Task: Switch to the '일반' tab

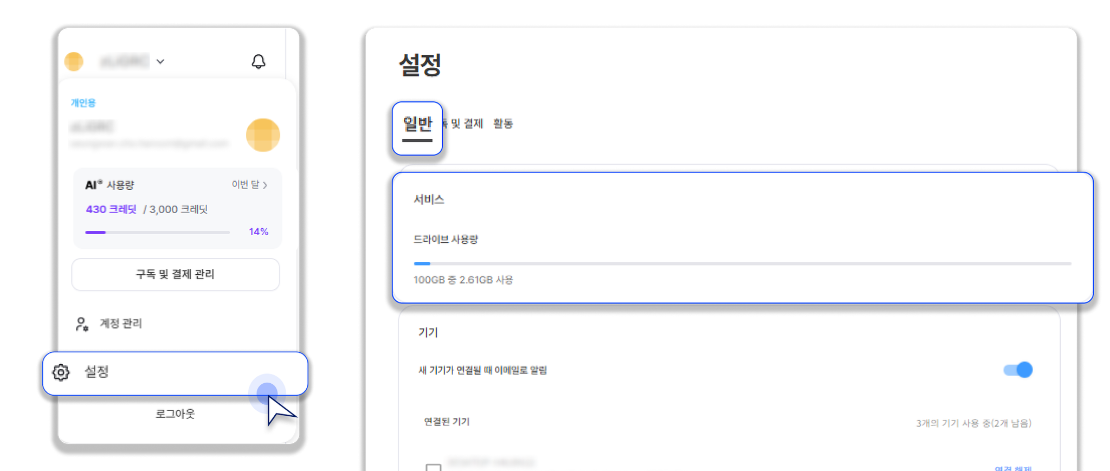Action: [x=417, y=128]
